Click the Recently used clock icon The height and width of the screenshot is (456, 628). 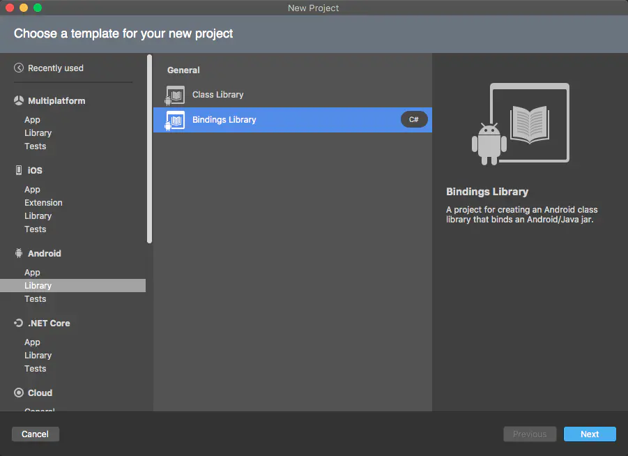[19, 68]
